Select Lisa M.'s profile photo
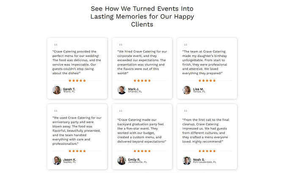The height and width of the screenshot is (173, 287). click(x=187, y=90)
